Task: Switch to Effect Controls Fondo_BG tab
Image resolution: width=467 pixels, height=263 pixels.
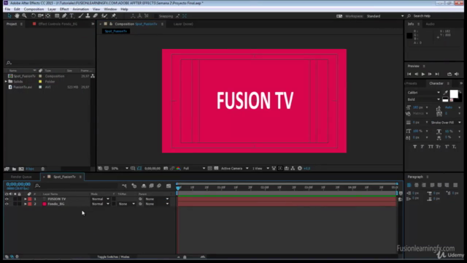Action: pyautogui.click(x=58, y=24)
